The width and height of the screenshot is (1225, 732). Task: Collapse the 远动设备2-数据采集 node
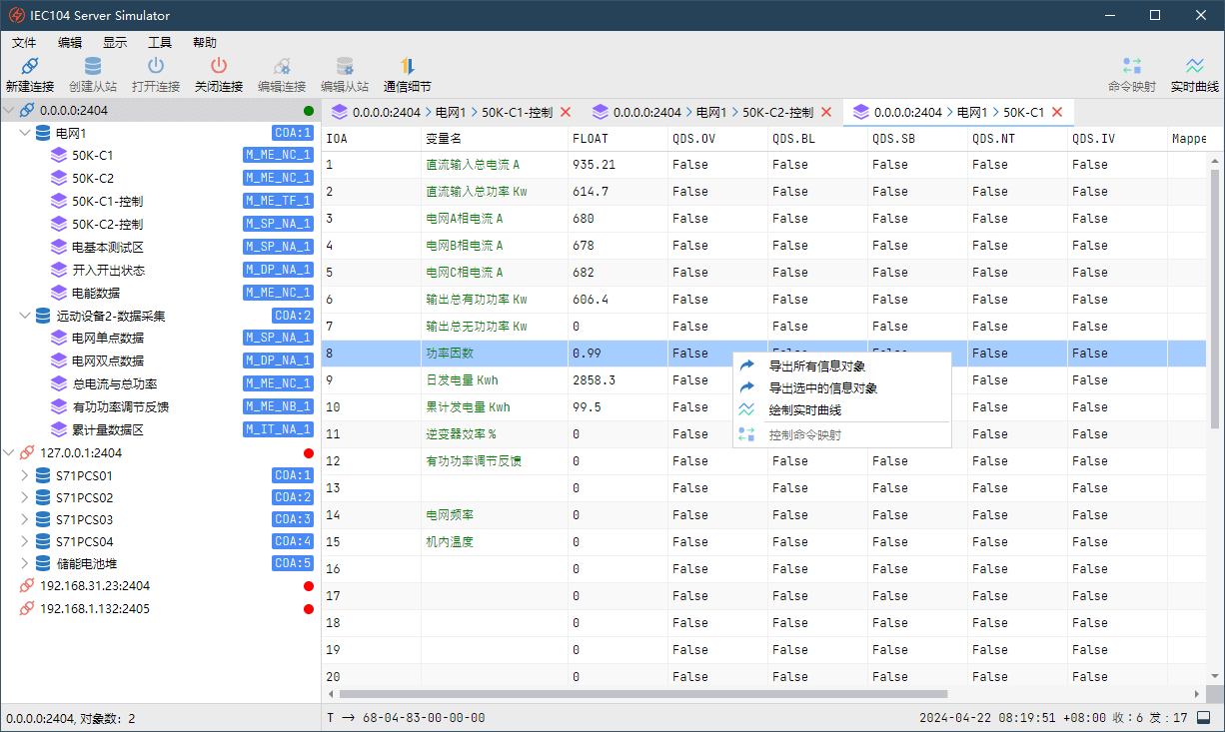click(25, 316)
